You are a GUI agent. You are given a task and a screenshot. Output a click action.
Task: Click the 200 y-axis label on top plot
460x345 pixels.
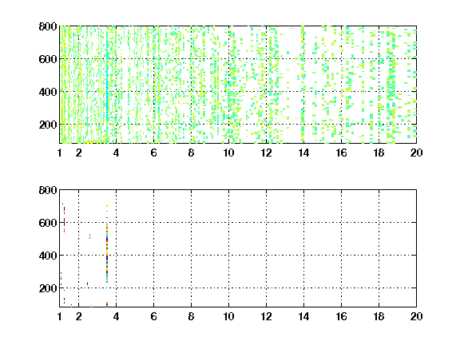48,125
